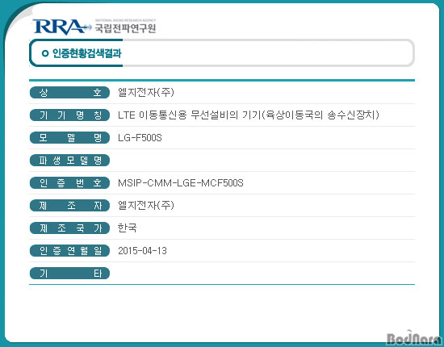The height and width of the screenshot is (347, 444).
Task: Select the date 2015-04-13
Action: click(142, 251)
